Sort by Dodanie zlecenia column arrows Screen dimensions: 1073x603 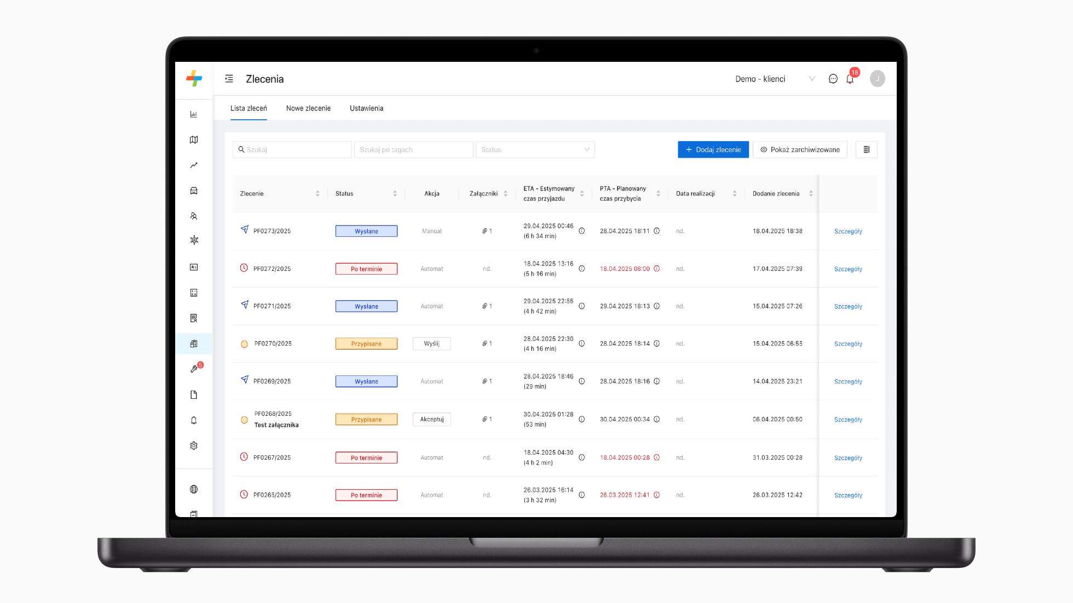[811, 194]
